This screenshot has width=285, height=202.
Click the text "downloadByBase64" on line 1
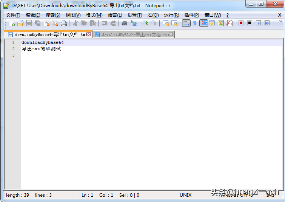click(x=43, y=42)
